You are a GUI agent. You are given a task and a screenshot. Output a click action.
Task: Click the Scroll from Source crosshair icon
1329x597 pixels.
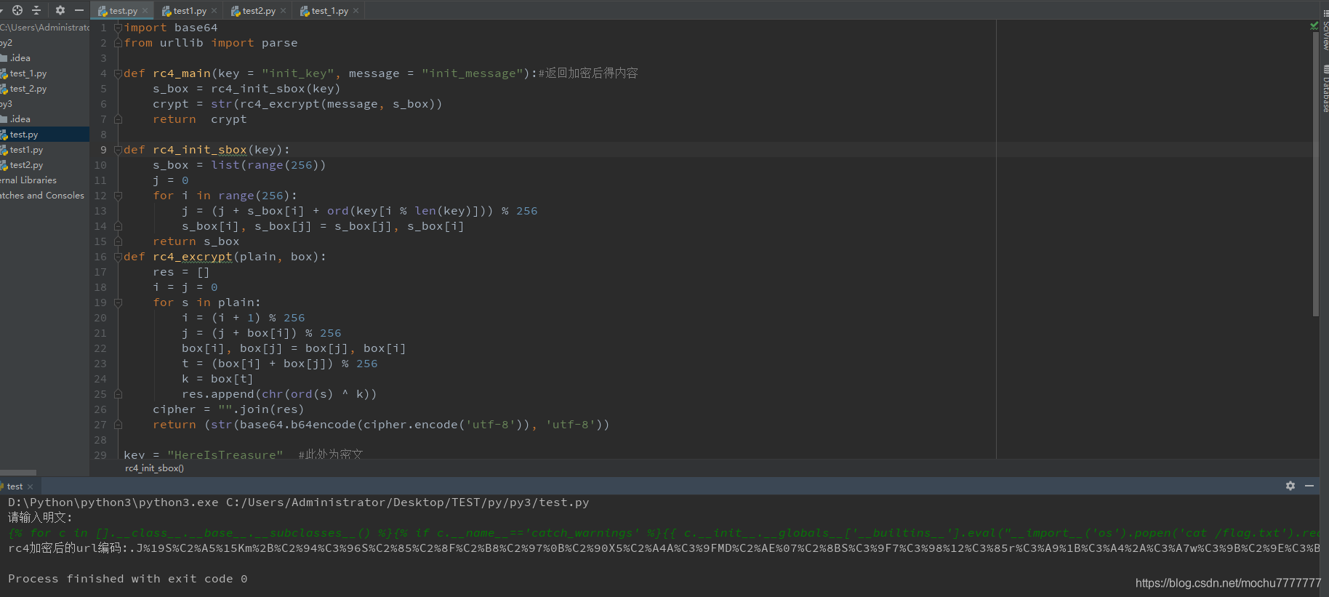17,10
